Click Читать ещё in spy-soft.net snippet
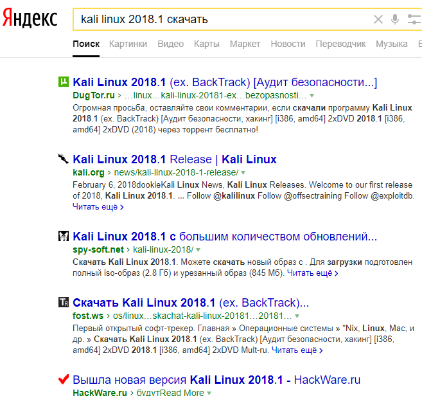This screenshot has width=422, height=396. [x=312, y=273]
